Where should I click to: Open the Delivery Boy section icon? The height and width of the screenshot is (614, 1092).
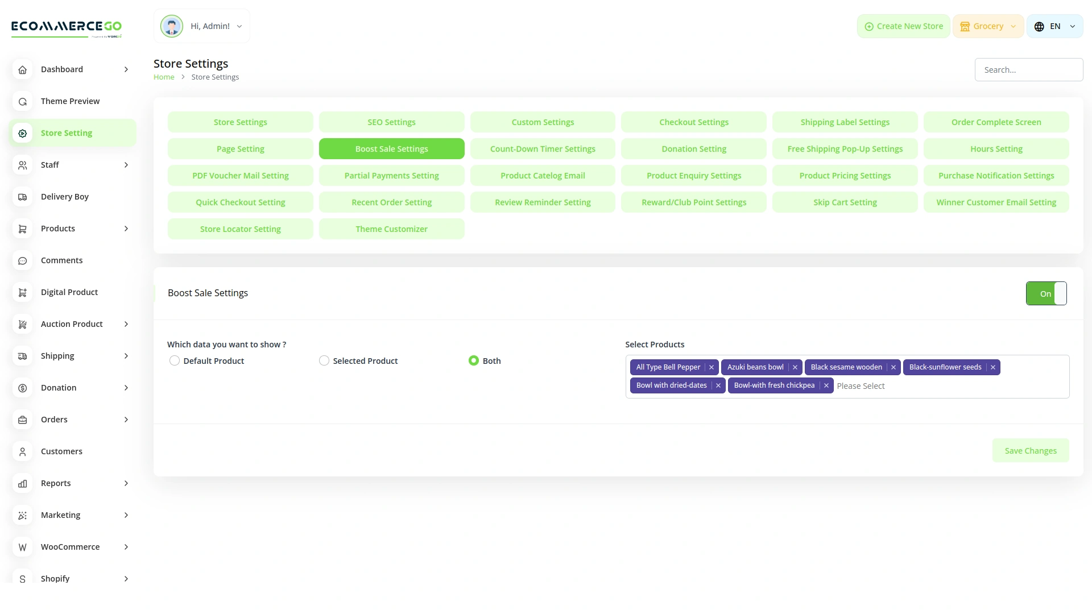click(x=22, y=197)
